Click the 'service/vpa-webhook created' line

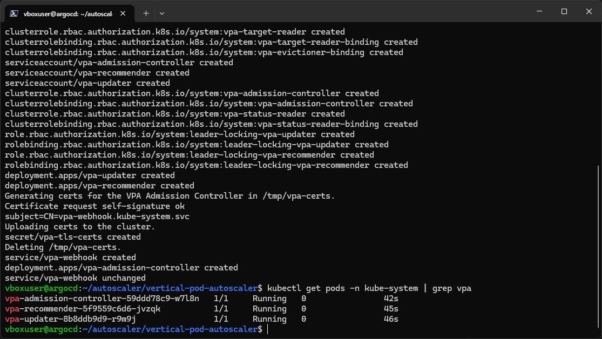click(70, 257)
